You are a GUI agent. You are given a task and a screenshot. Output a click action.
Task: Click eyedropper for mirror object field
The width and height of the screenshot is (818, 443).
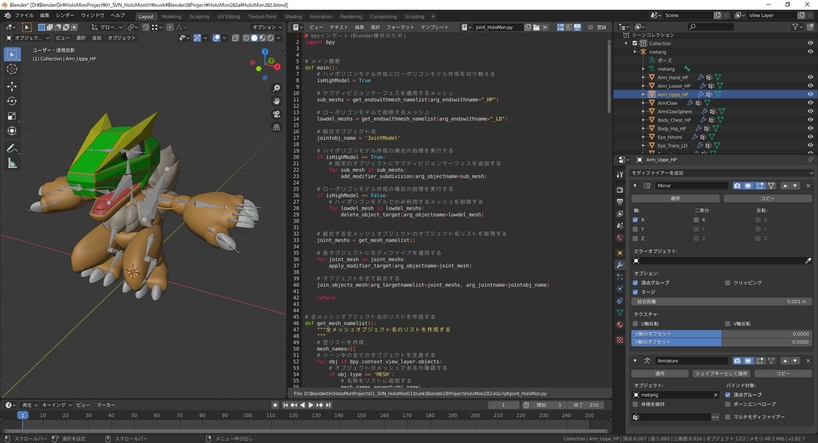pyautogui.click(x=808, y=260)
